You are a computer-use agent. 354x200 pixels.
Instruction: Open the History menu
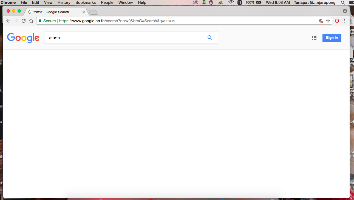coord(64,2)
